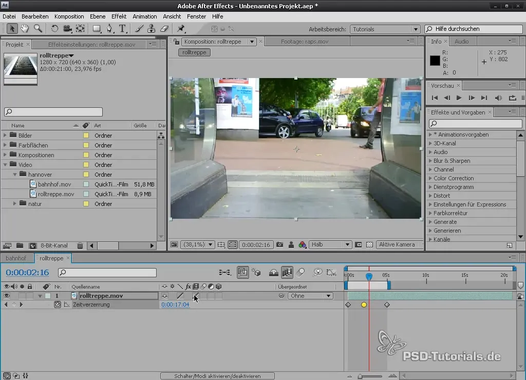Play the preview in Vorschau panel
The image size is (526, 380).
pos(459,98)
